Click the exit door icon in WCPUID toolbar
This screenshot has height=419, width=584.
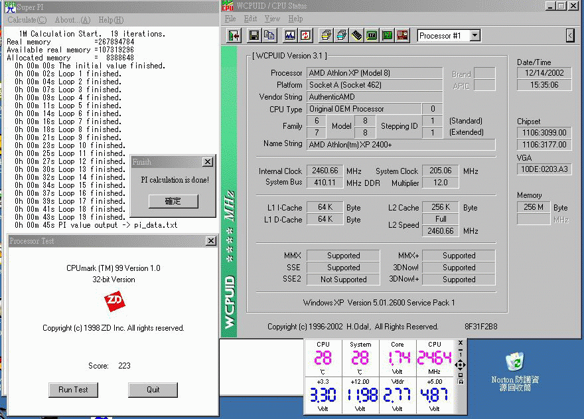(234, 36)
